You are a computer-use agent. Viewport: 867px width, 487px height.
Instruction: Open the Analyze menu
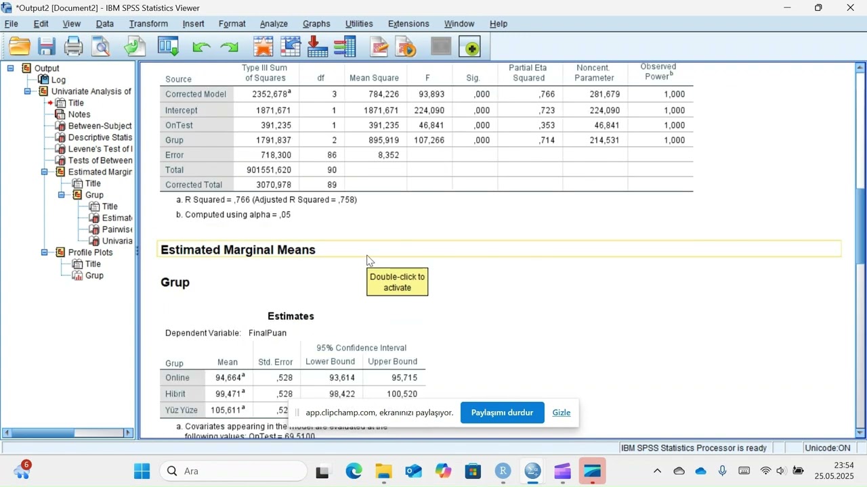pos(274,24)
